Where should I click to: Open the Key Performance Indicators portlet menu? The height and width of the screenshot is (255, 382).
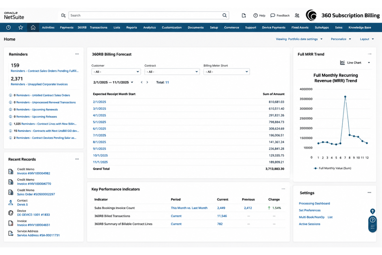pos(283,189)
